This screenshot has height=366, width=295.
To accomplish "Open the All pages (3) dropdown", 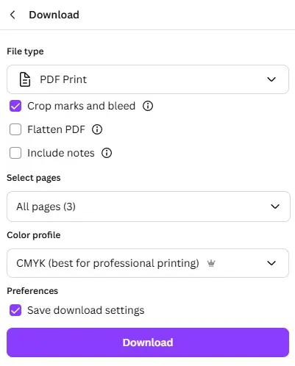I will 149,207.
